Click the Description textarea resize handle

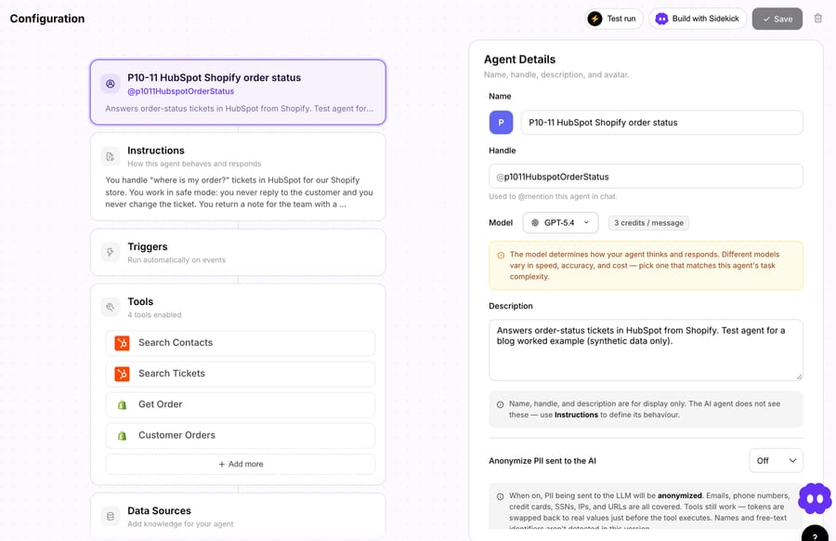(799, 376)
